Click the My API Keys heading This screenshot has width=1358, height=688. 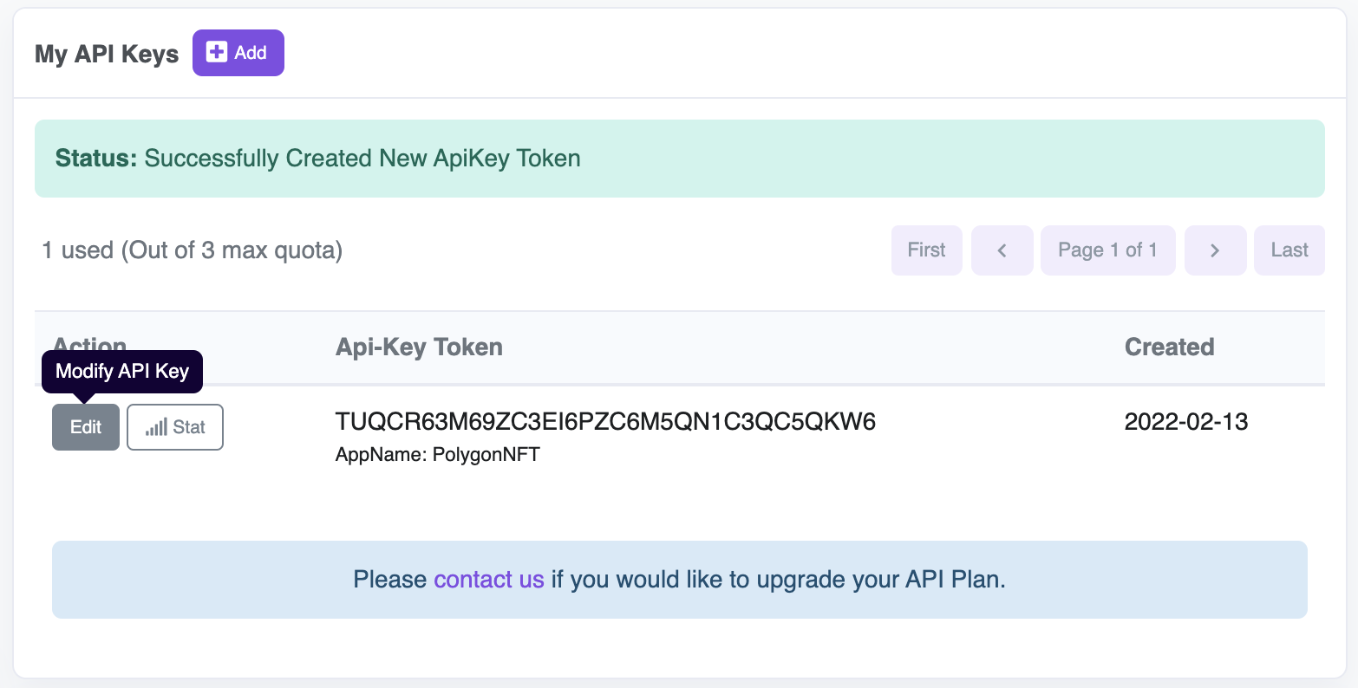107,54
